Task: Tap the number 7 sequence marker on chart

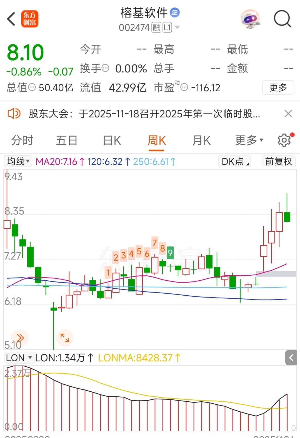Action: pyautogui.click(x=155, y=243)
